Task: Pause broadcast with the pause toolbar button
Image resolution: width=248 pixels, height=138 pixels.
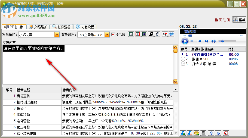Action: (x=137, y=34)
